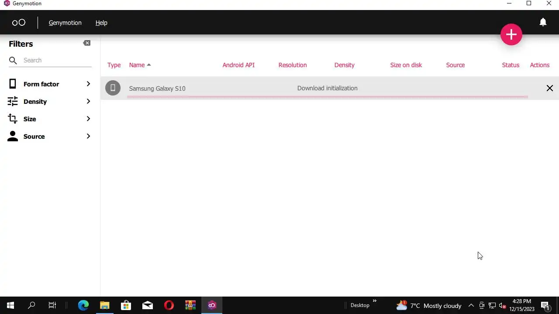Click the Genymotion logo icon in header

pos(18,23)
